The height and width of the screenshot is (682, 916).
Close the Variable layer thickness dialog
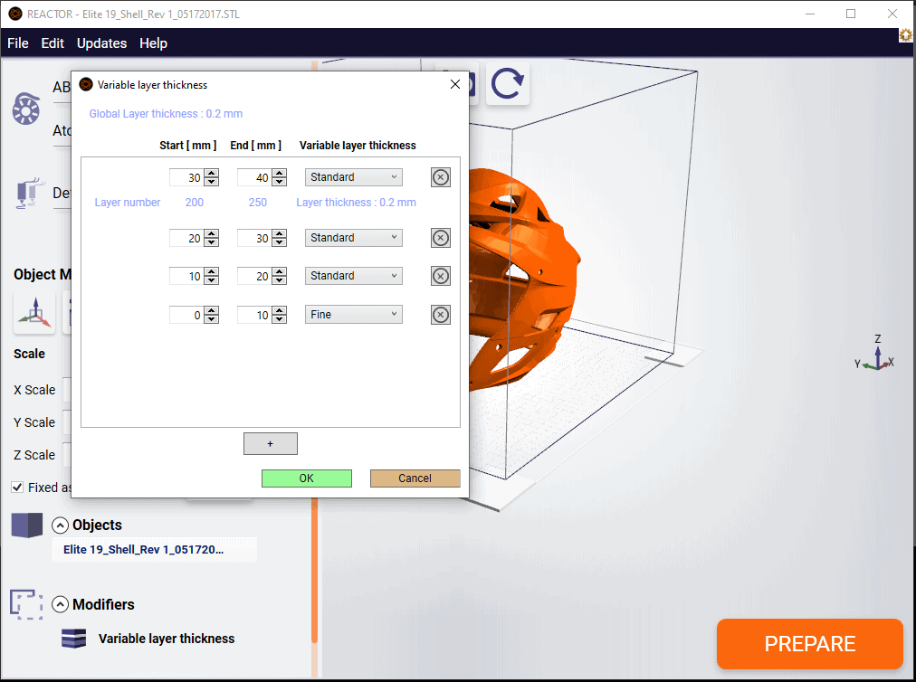point(455,85)
